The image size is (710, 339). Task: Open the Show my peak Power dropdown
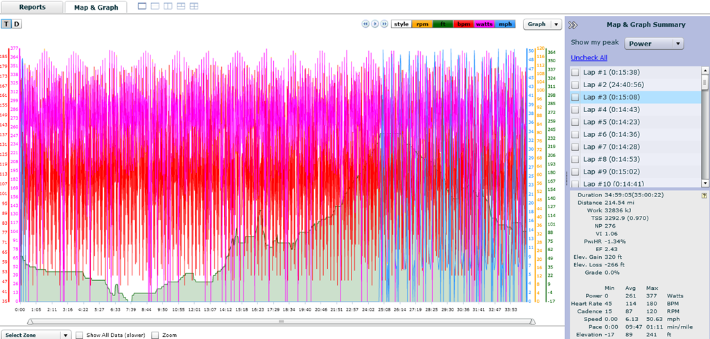click(x=654, y=44)
